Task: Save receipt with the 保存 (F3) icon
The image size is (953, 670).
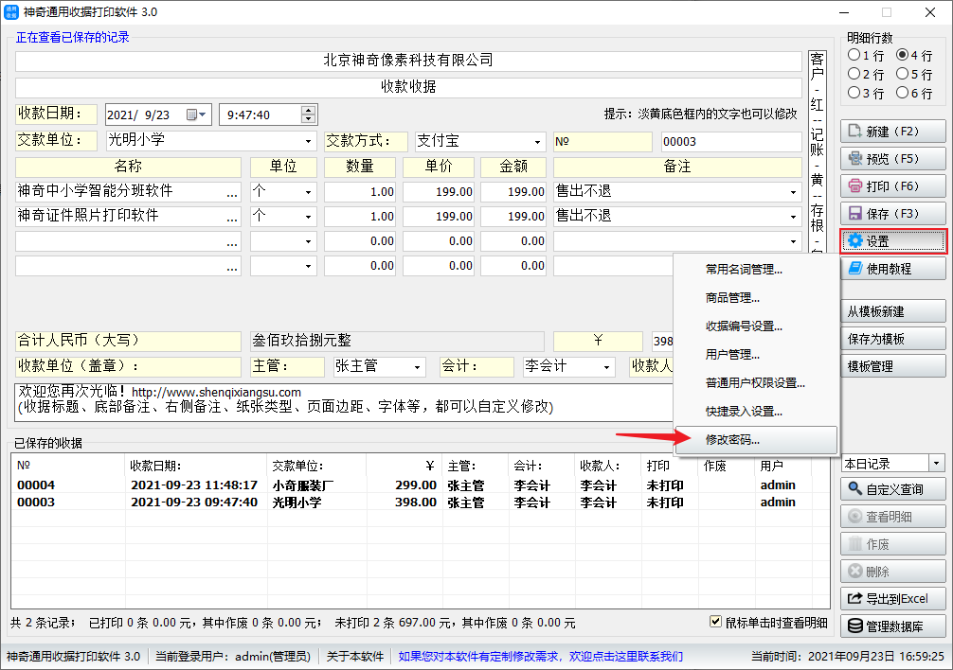Action: coord(855,214)
